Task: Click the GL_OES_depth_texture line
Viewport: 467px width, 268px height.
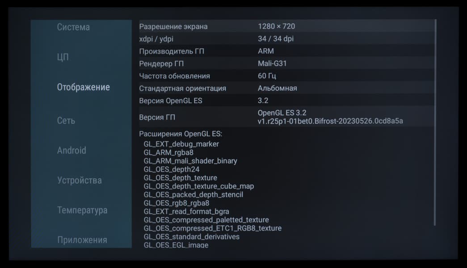Action: point(181,178)
